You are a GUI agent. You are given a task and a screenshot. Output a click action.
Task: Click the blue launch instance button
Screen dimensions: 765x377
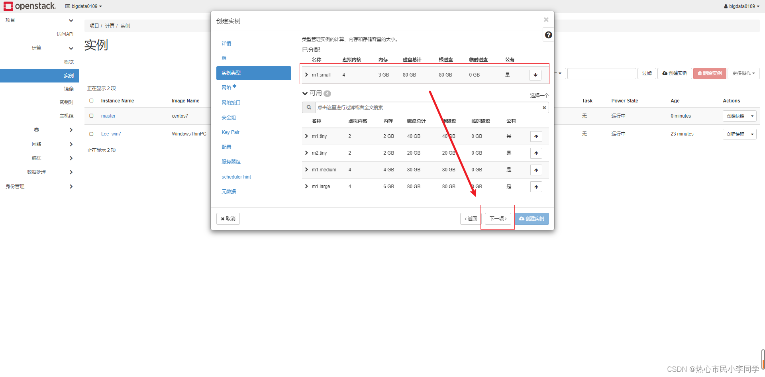pos(532,219)
